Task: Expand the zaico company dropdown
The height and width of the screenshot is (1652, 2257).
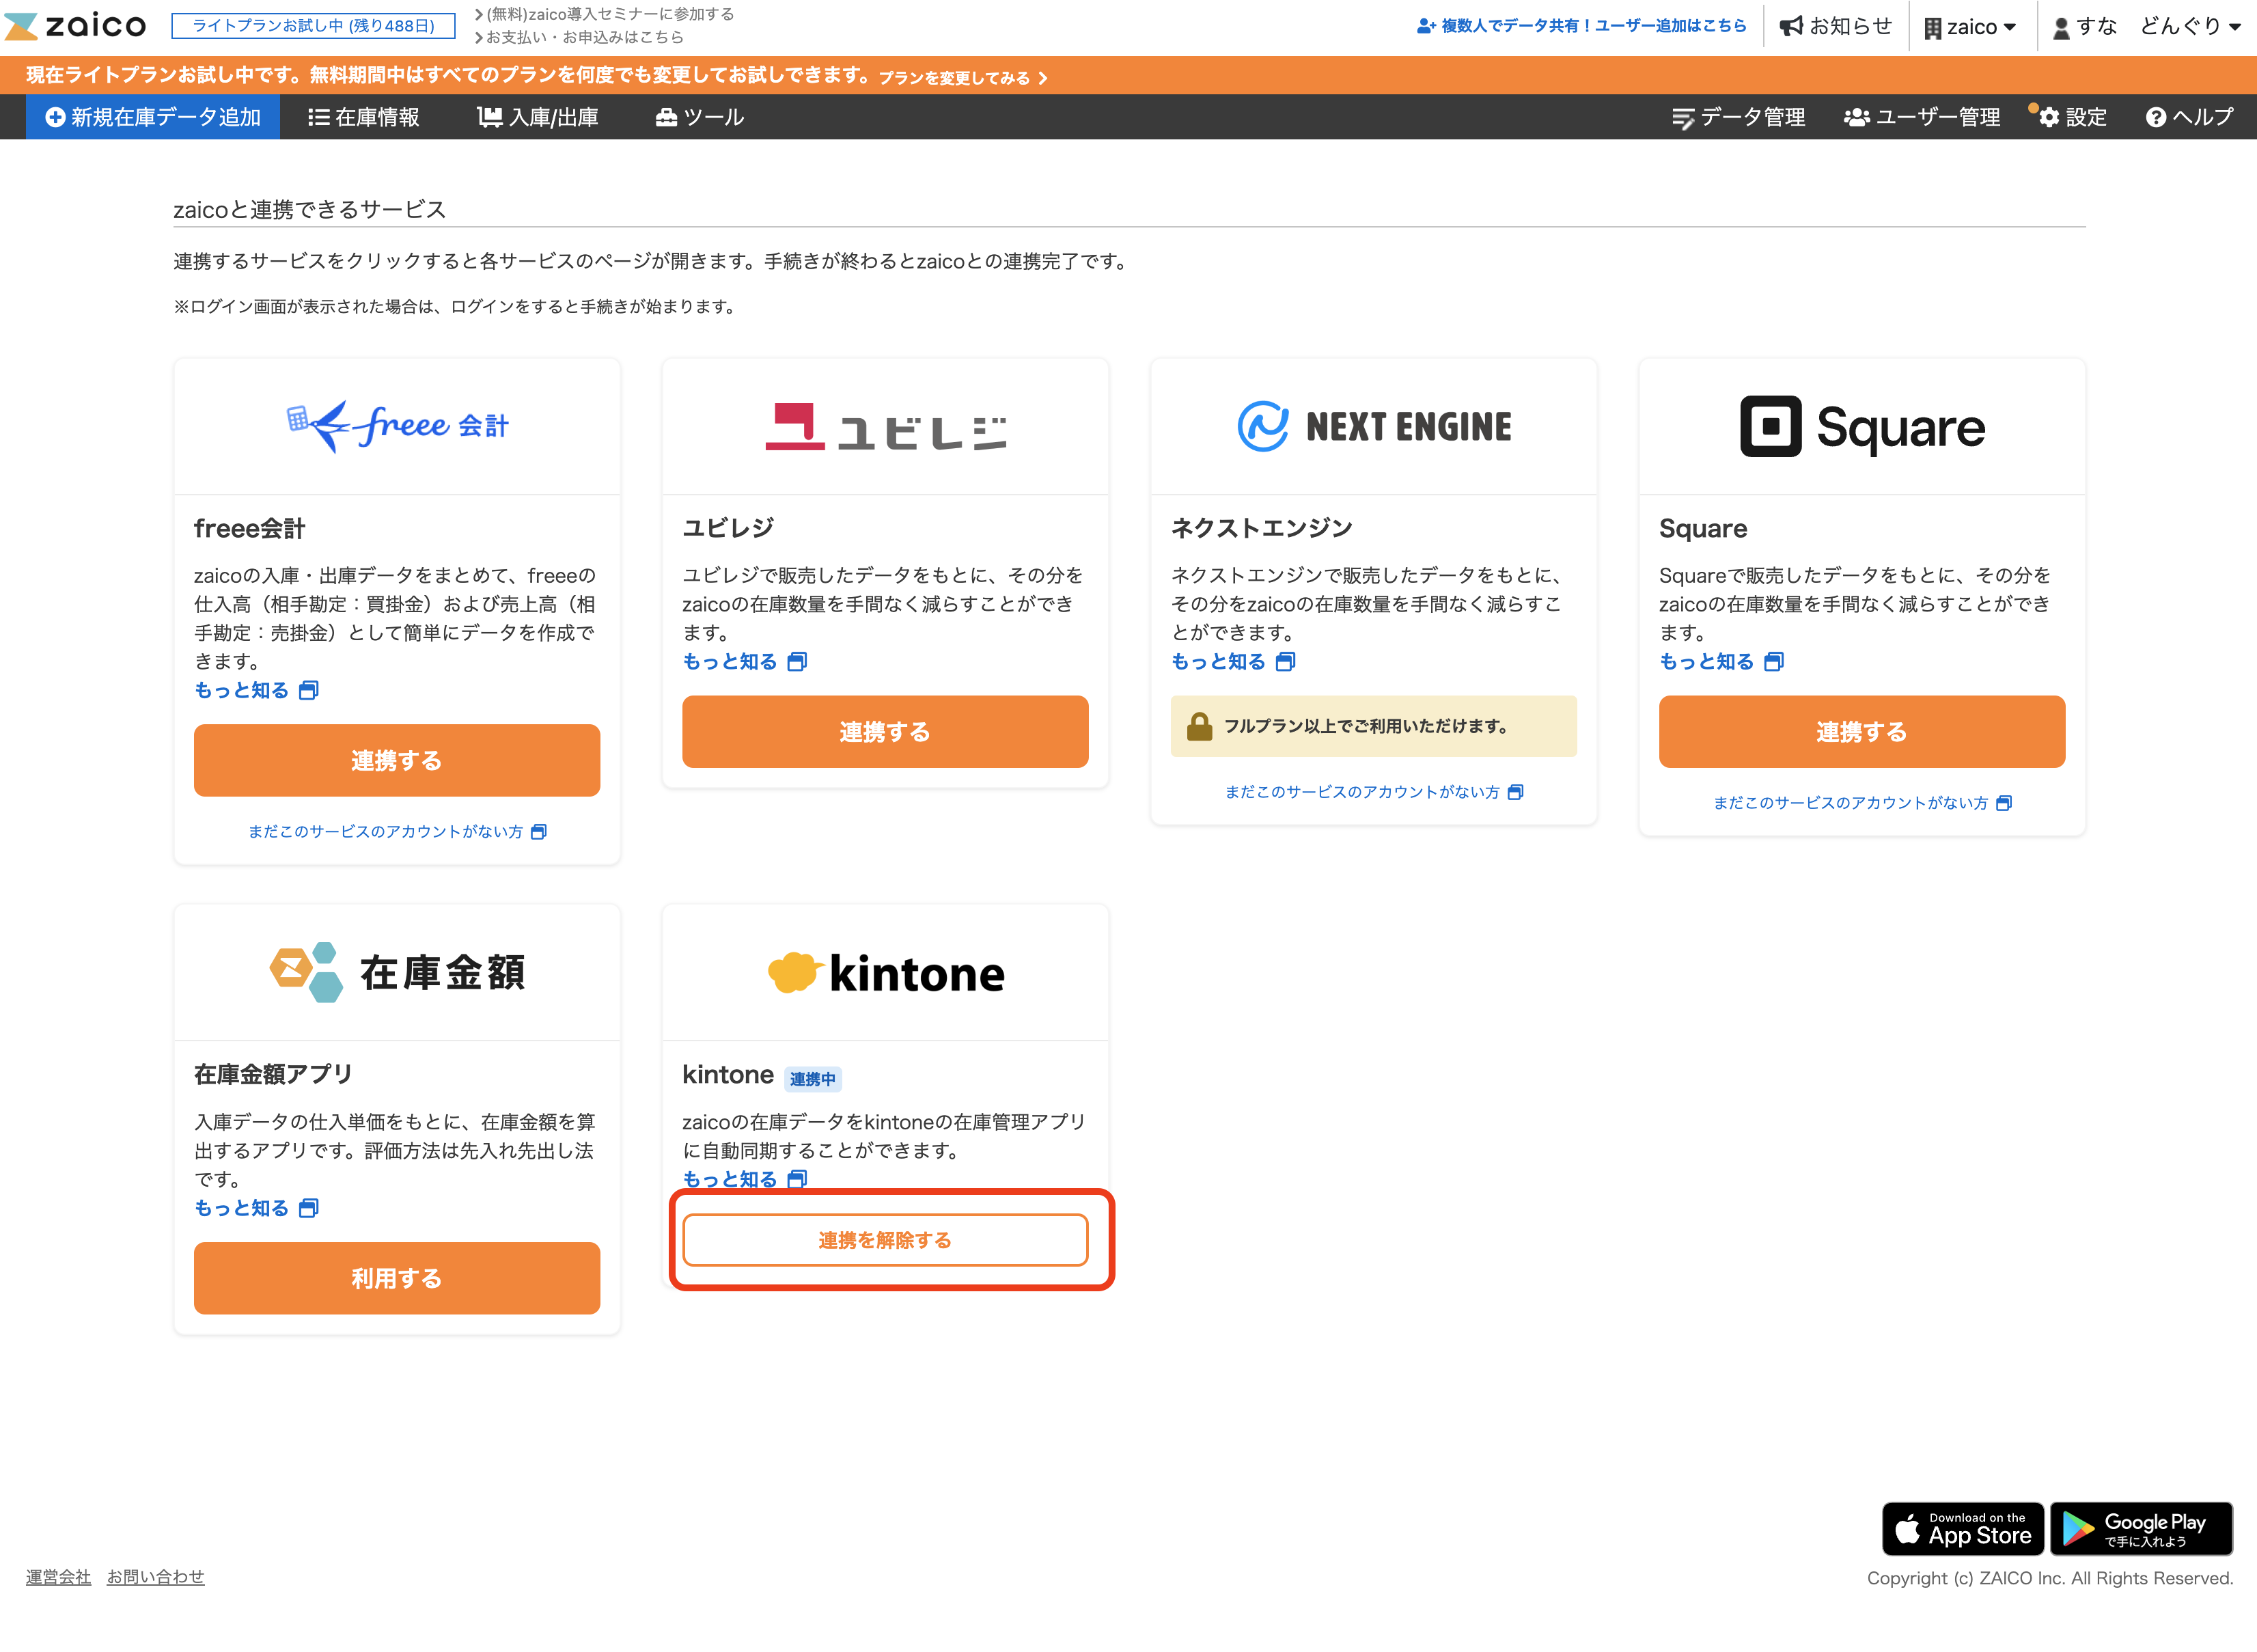Action: (x=1970, y=27)
